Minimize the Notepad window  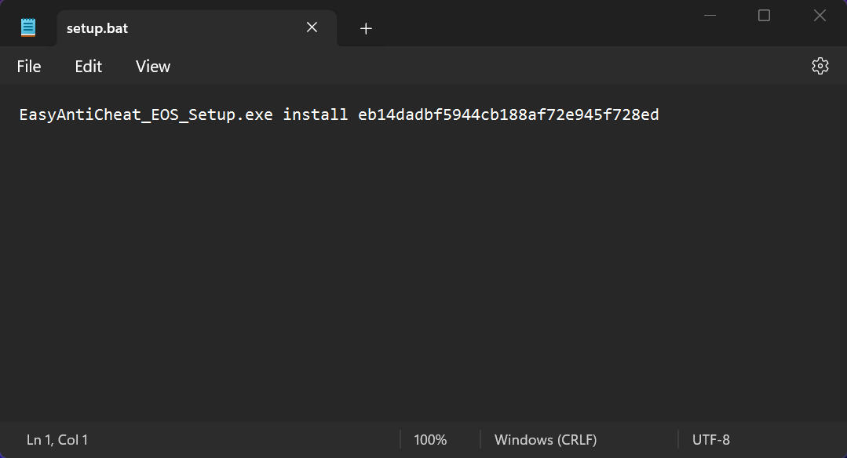[x=710, y=16]
